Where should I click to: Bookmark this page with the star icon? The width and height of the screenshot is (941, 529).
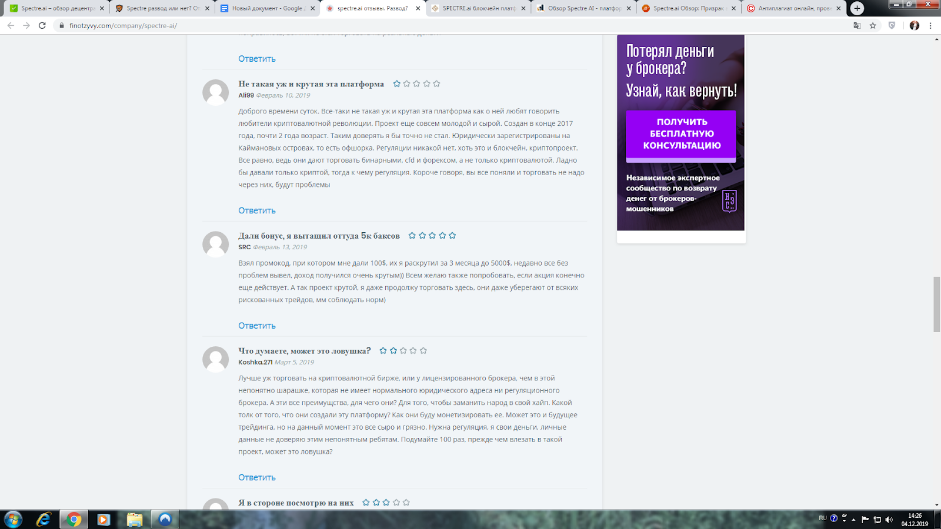(x=873, y=25)
